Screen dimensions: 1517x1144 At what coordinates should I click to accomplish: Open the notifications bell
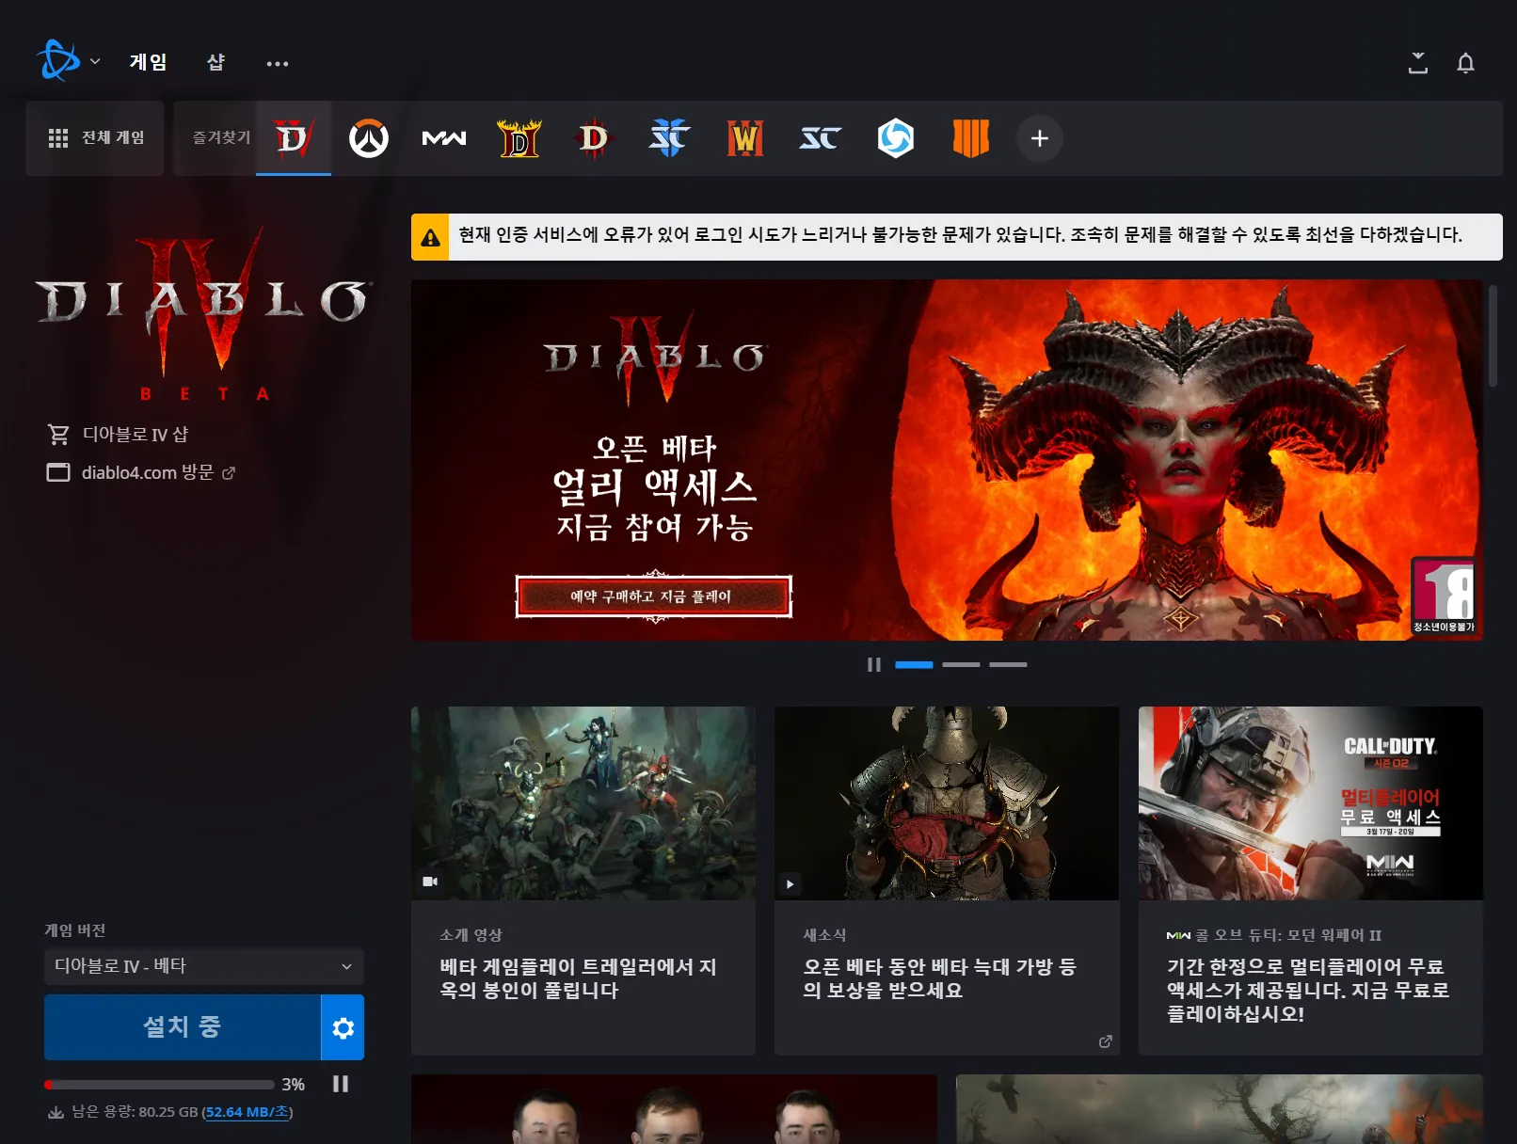1465,63
